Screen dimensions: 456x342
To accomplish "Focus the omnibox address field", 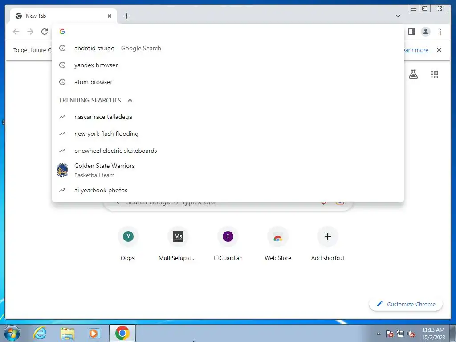I will click(228, 32).
